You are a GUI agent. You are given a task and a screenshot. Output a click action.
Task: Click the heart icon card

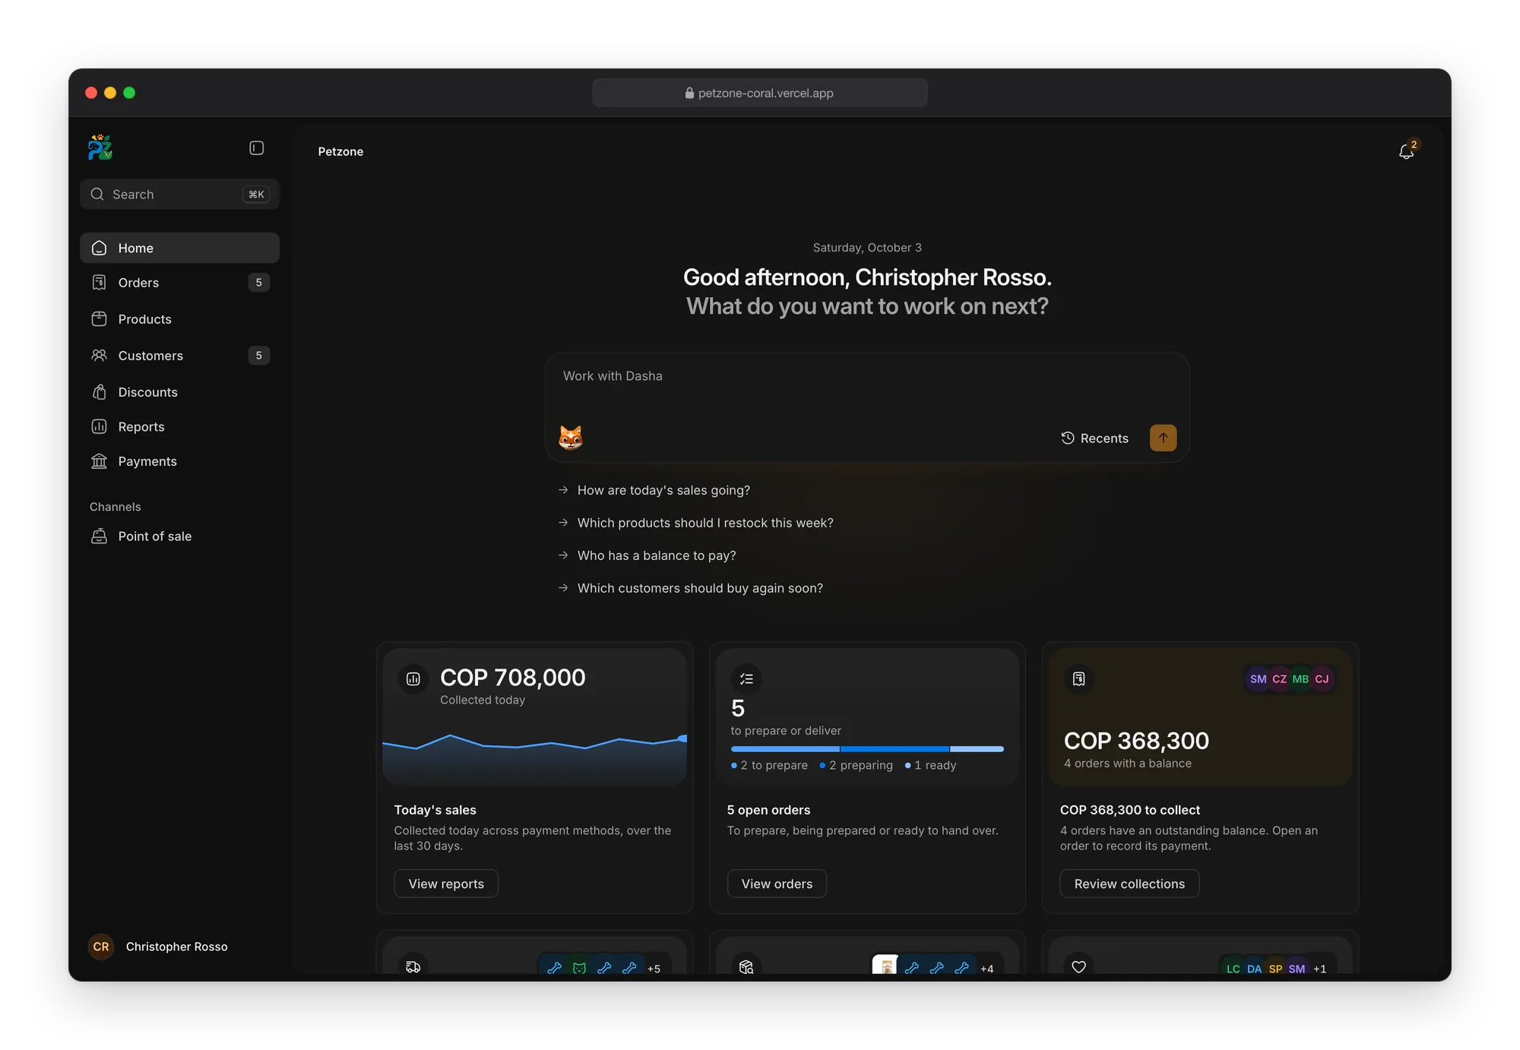1079,966
